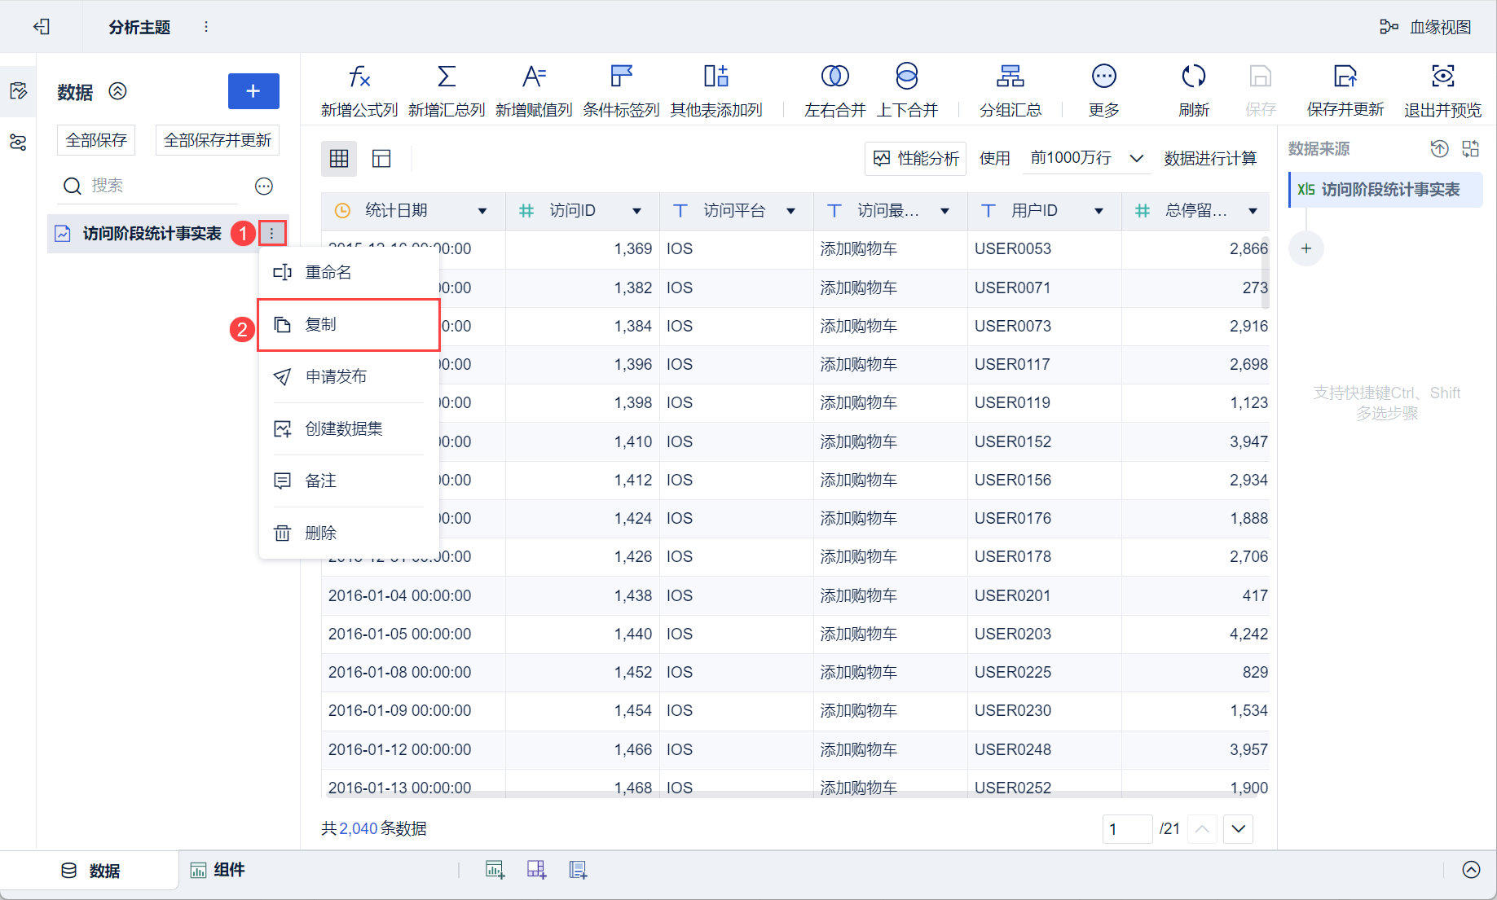Click the number type icon of 访问ID
The width and height of the screenshot is (1497, 900).
click(526, 211)
